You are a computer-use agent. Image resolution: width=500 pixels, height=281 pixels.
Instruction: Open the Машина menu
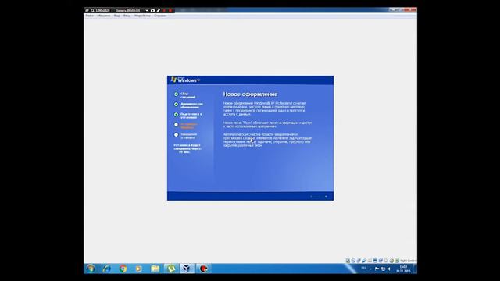(x=104, y=16)
